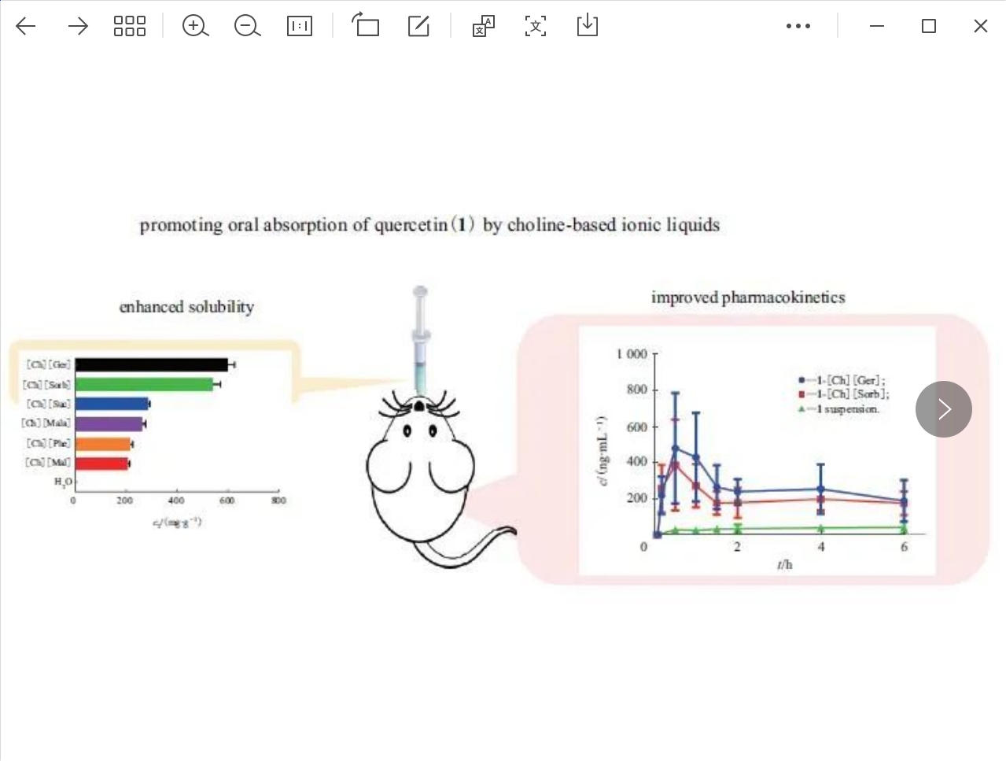Viewport: 1006px width, 761px height.
Task: Zoom in with the magnifier plus icon
Action: click(x=195, y=26)
